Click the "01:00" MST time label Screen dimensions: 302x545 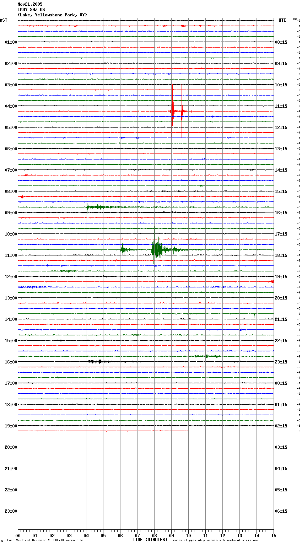tap(11, 42)
